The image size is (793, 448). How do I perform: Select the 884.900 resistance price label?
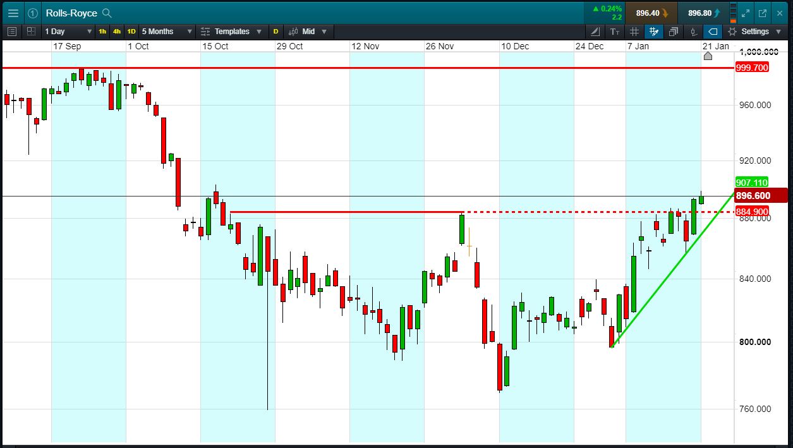(x=753, y=211)
